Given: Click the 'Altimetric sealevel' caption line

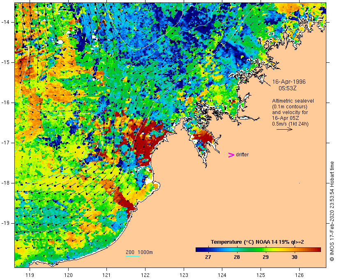Looking at the screenshot, I should click(x=293, y=101).
